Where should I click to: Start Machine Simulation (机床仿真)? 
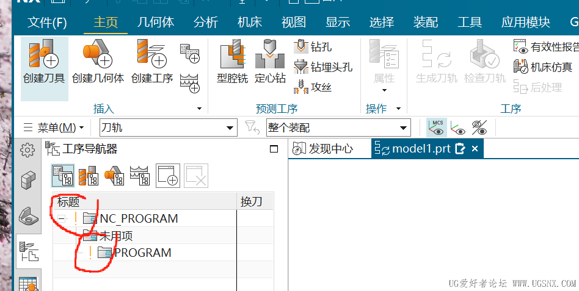point(543,67)
